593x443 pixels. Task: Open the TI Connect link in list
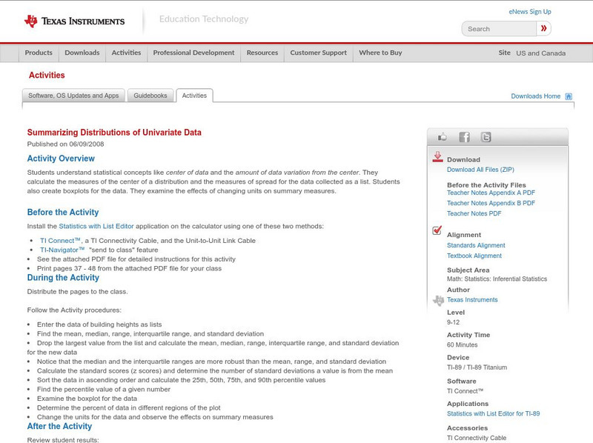click(61, 241)
